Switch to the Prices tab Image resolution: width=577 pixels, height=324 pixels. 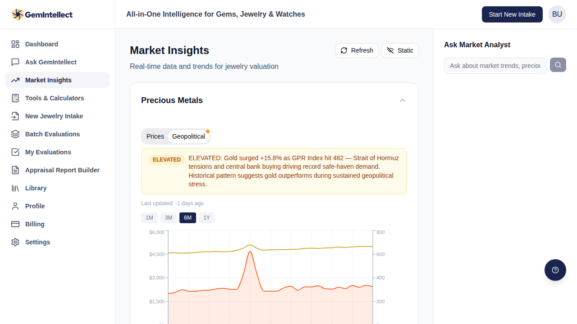coord(155,136)
